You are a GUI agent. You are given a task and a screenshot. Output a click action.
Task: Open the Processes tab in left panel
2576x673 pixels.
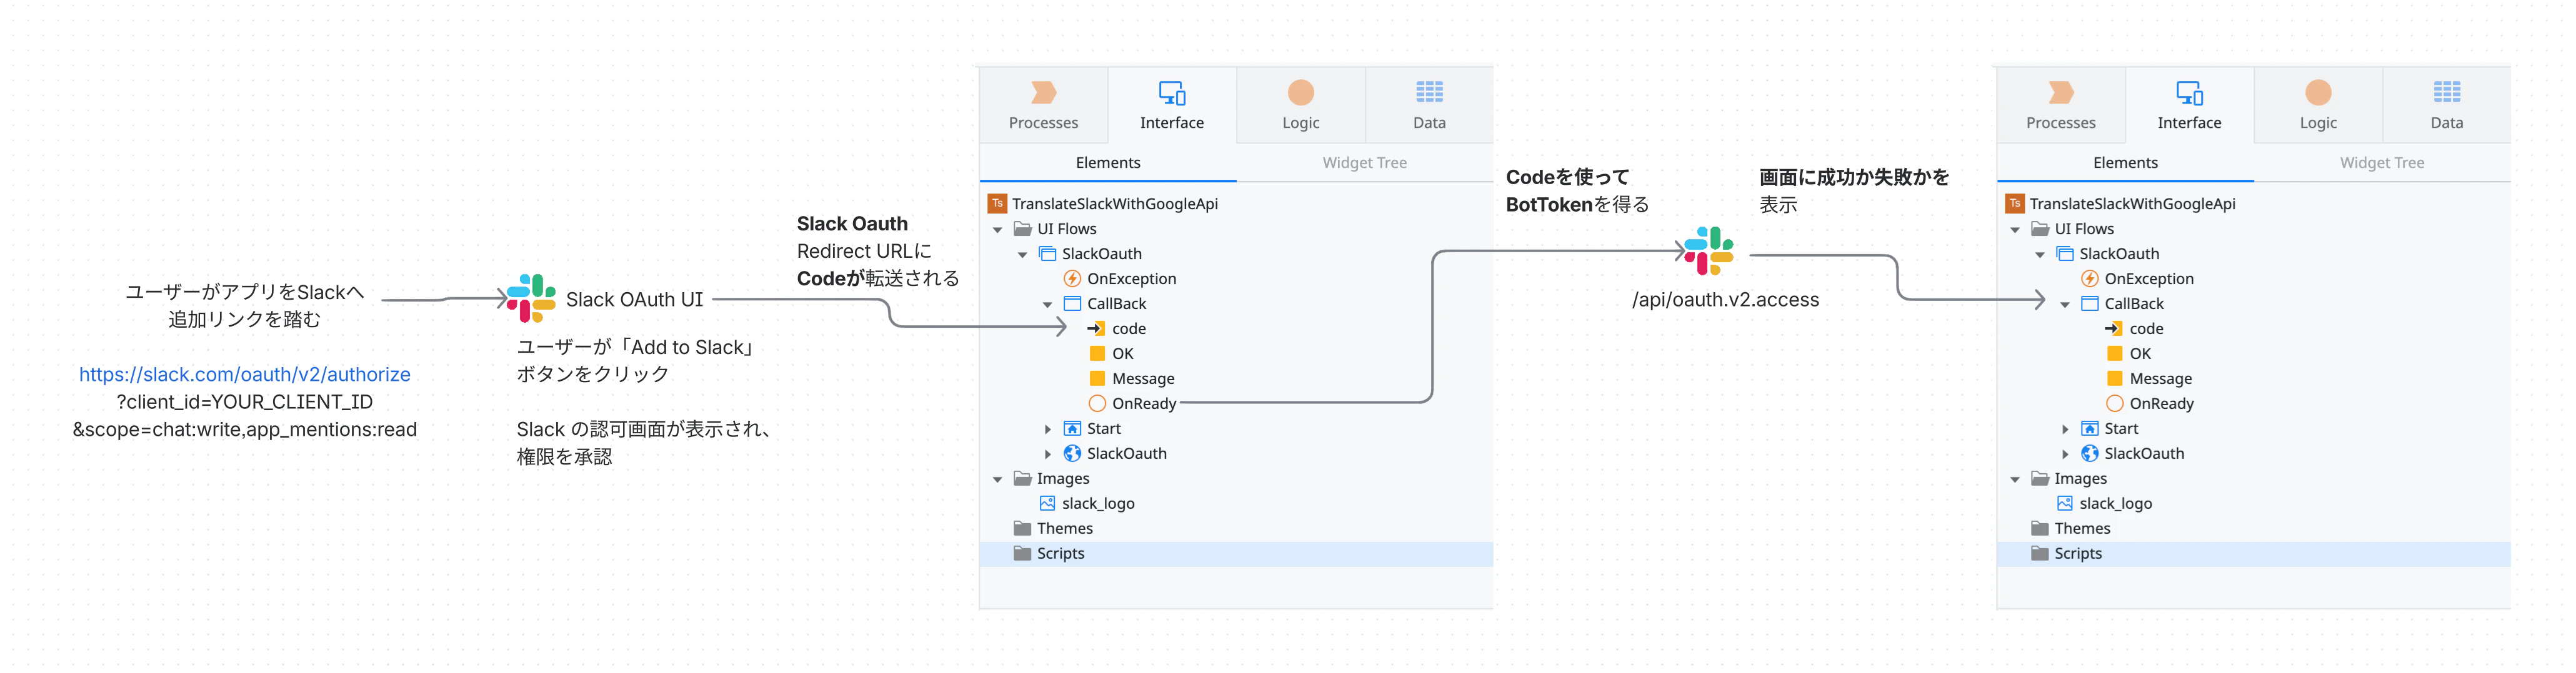point(1043,105)
